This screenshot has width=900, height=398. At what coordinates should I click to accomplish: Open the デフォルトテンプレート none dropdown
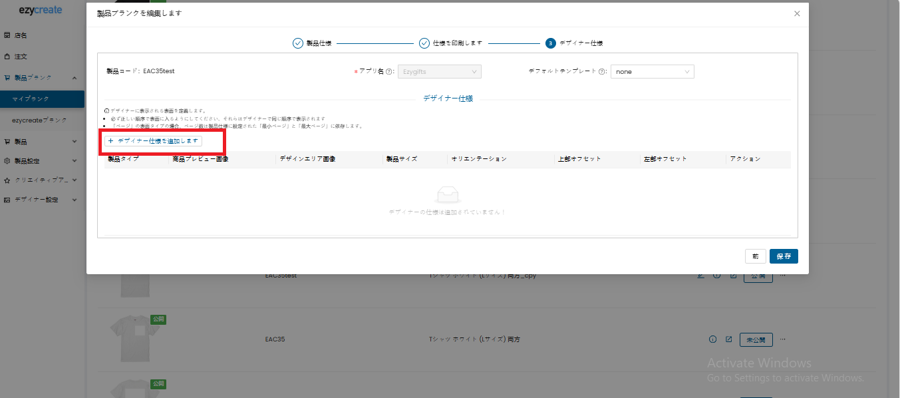click(652, 72)
